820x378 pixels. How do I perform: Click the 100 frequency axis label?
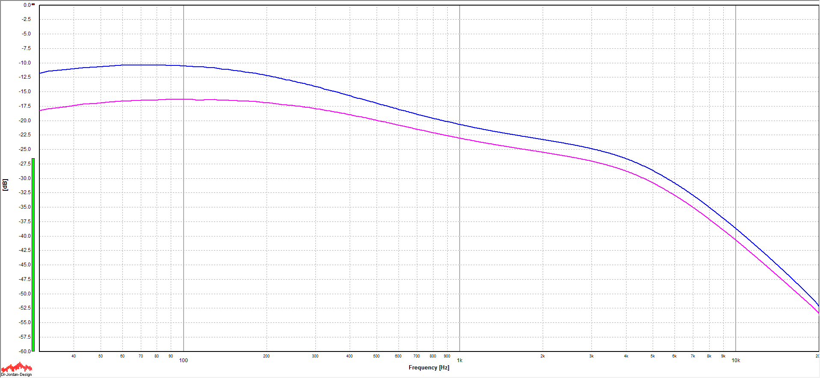183,360
